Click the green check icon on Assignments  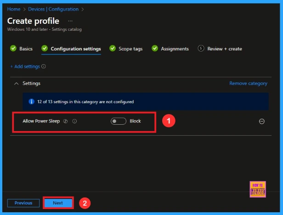(x=155, y=48)
